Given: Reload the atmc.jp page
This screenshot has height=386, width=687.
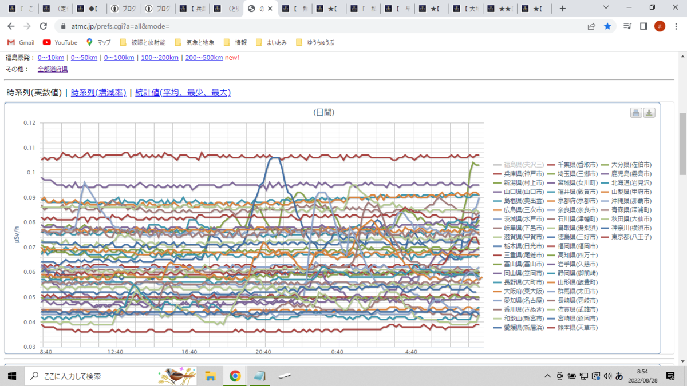Looking at the screenshot, I should point(43,26).
